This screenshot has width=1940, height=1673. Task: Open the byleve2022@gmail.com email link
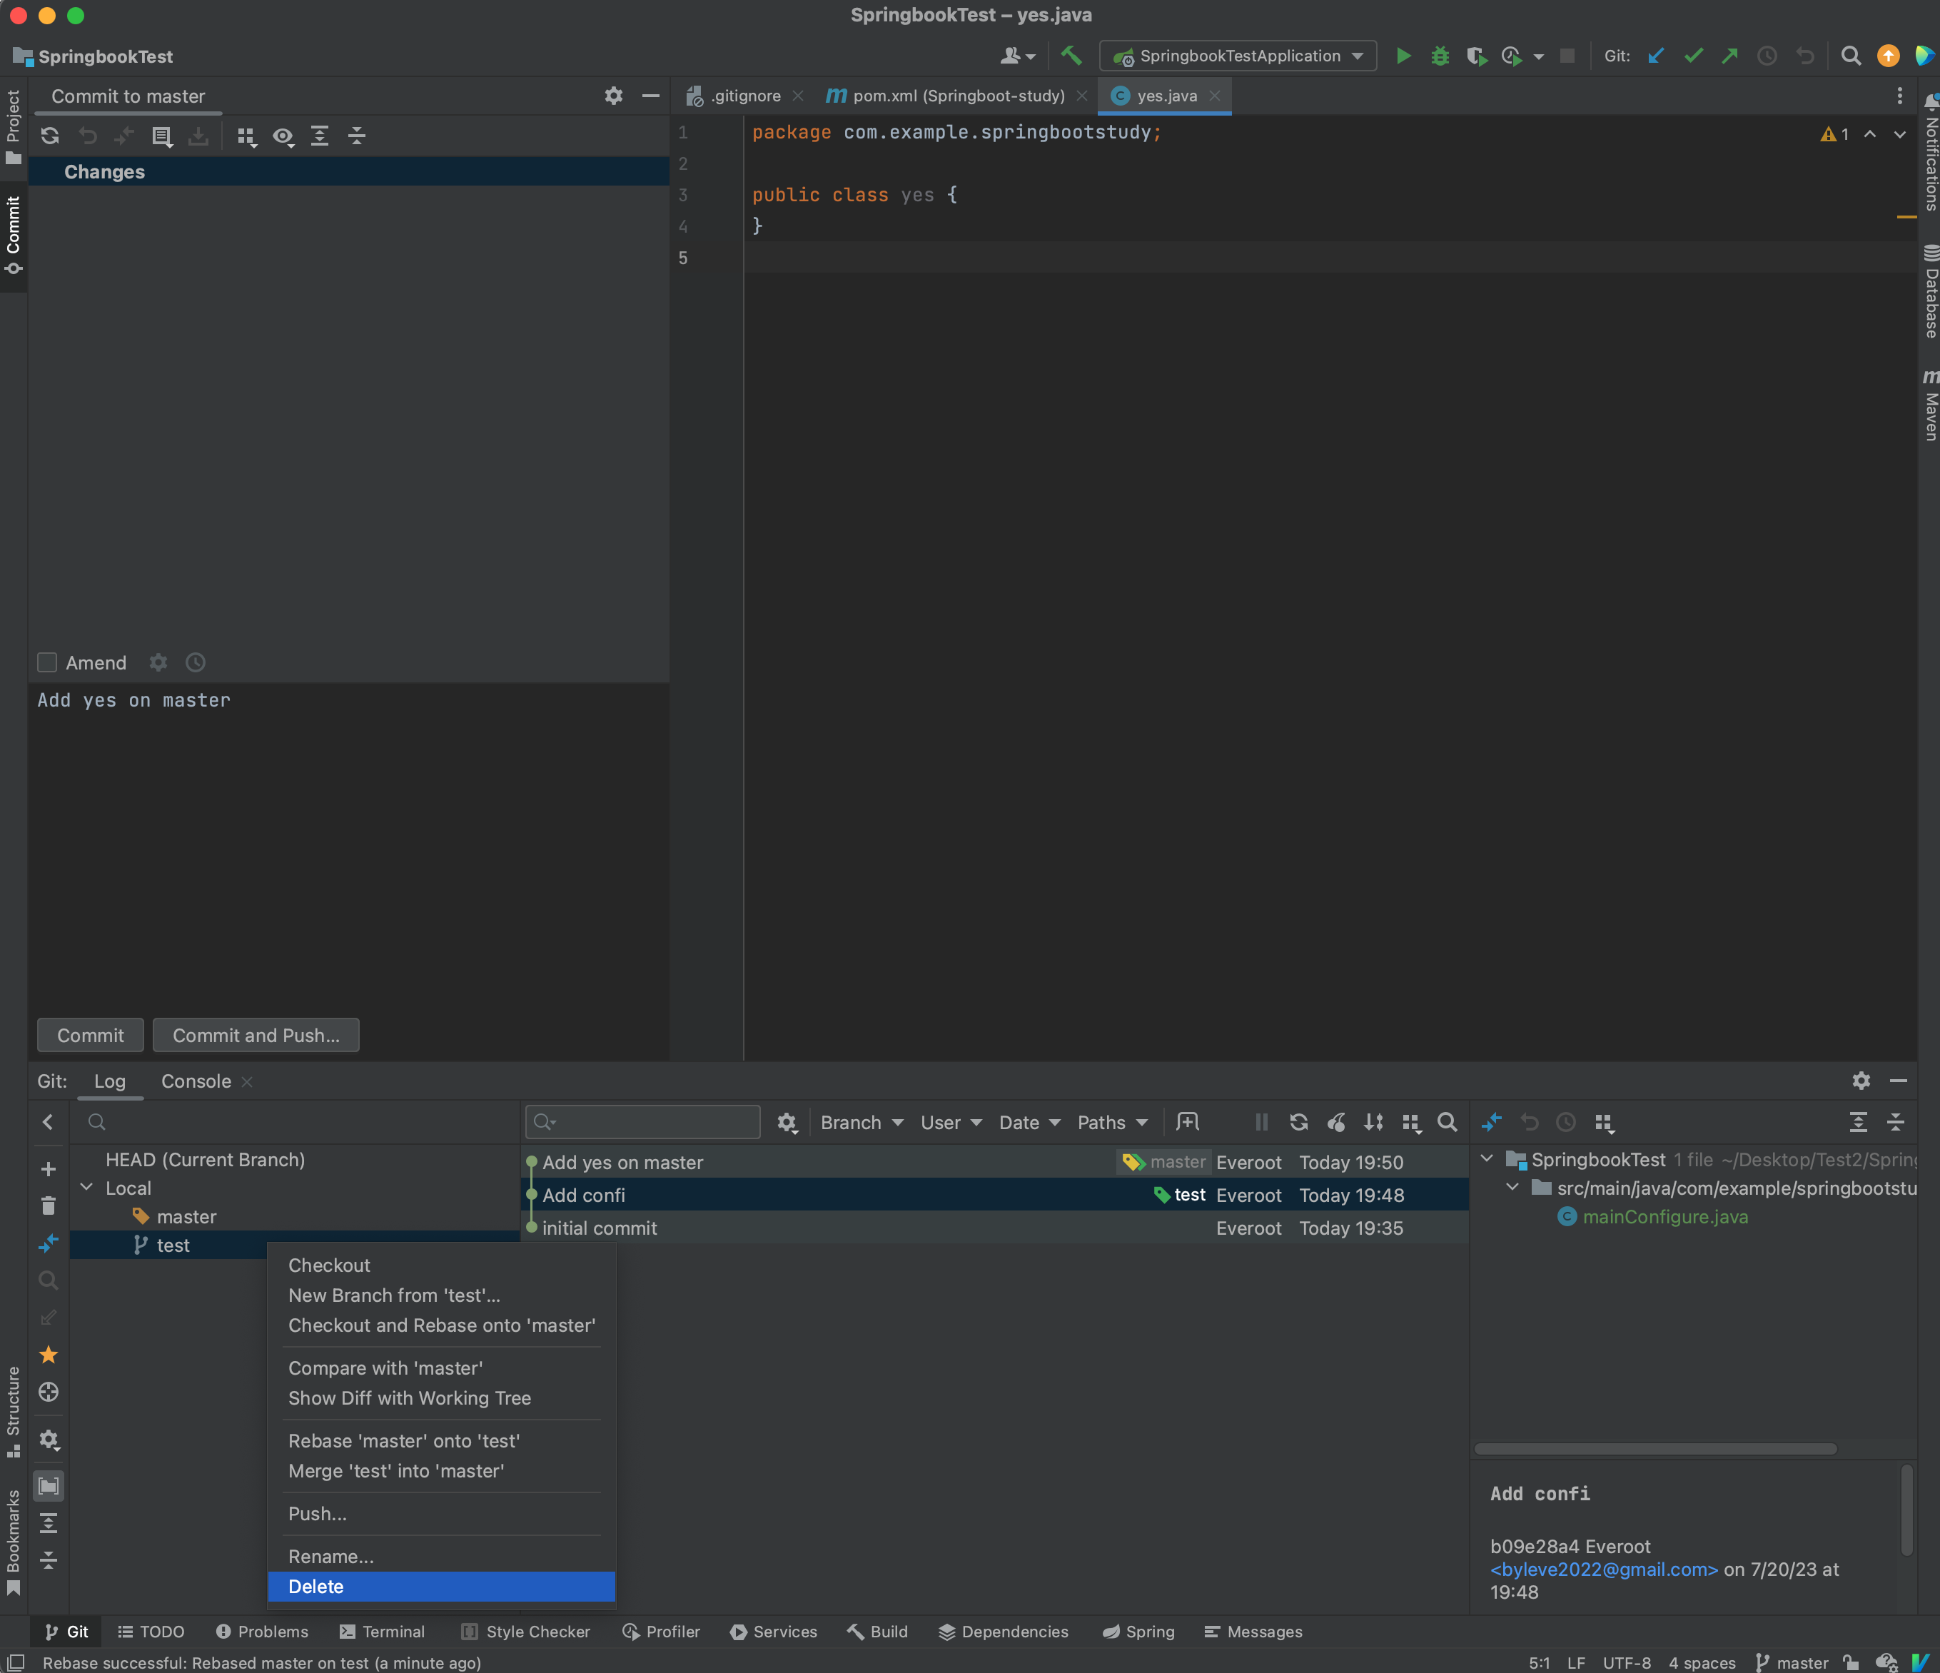1604,1569
